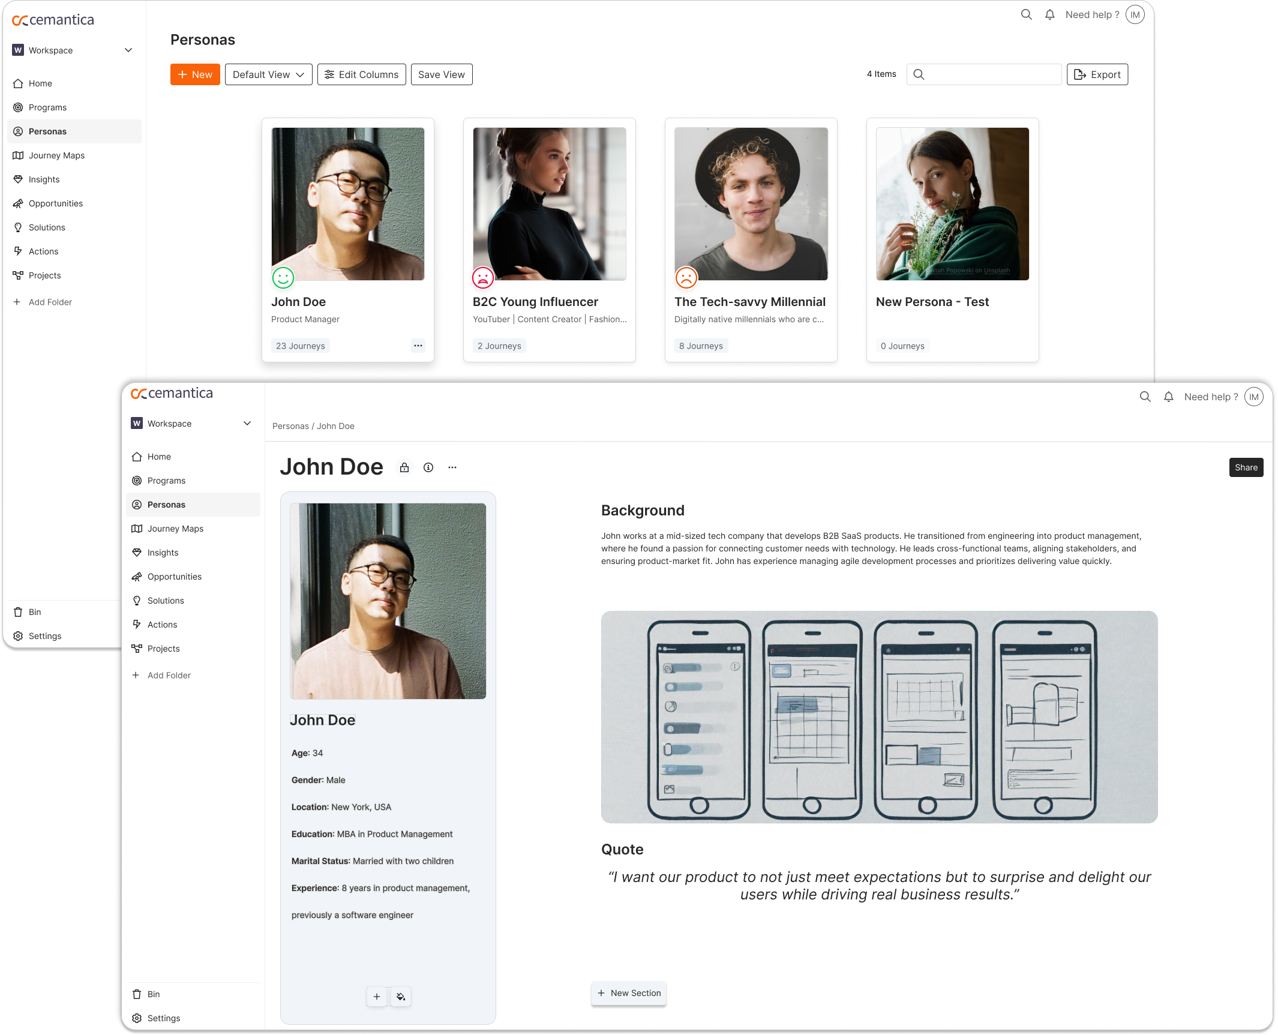Click the personas search input field
Screen dimensions: 1278x1035
click(x=984, y=74)
